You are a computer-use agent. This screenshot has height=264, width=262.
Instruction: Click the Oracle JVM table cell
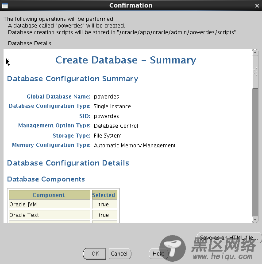[50, 204]
